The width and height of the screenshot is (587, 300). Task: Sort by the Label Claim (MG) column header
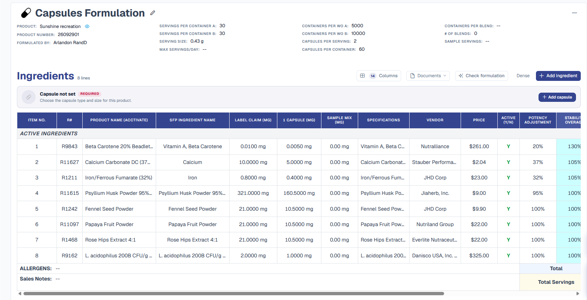(253, 120)
